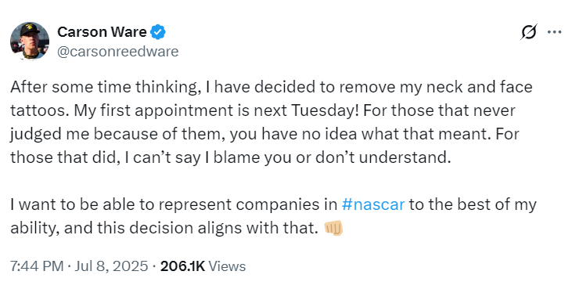Click the fist bump emoji
The height and width of the screenshot is (282, 579).
tap(333, 228)
